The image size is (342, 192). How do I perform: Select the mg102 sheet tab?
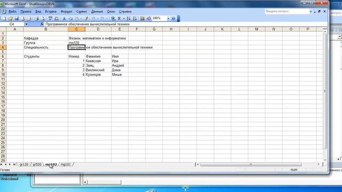(x=51, y=164)
